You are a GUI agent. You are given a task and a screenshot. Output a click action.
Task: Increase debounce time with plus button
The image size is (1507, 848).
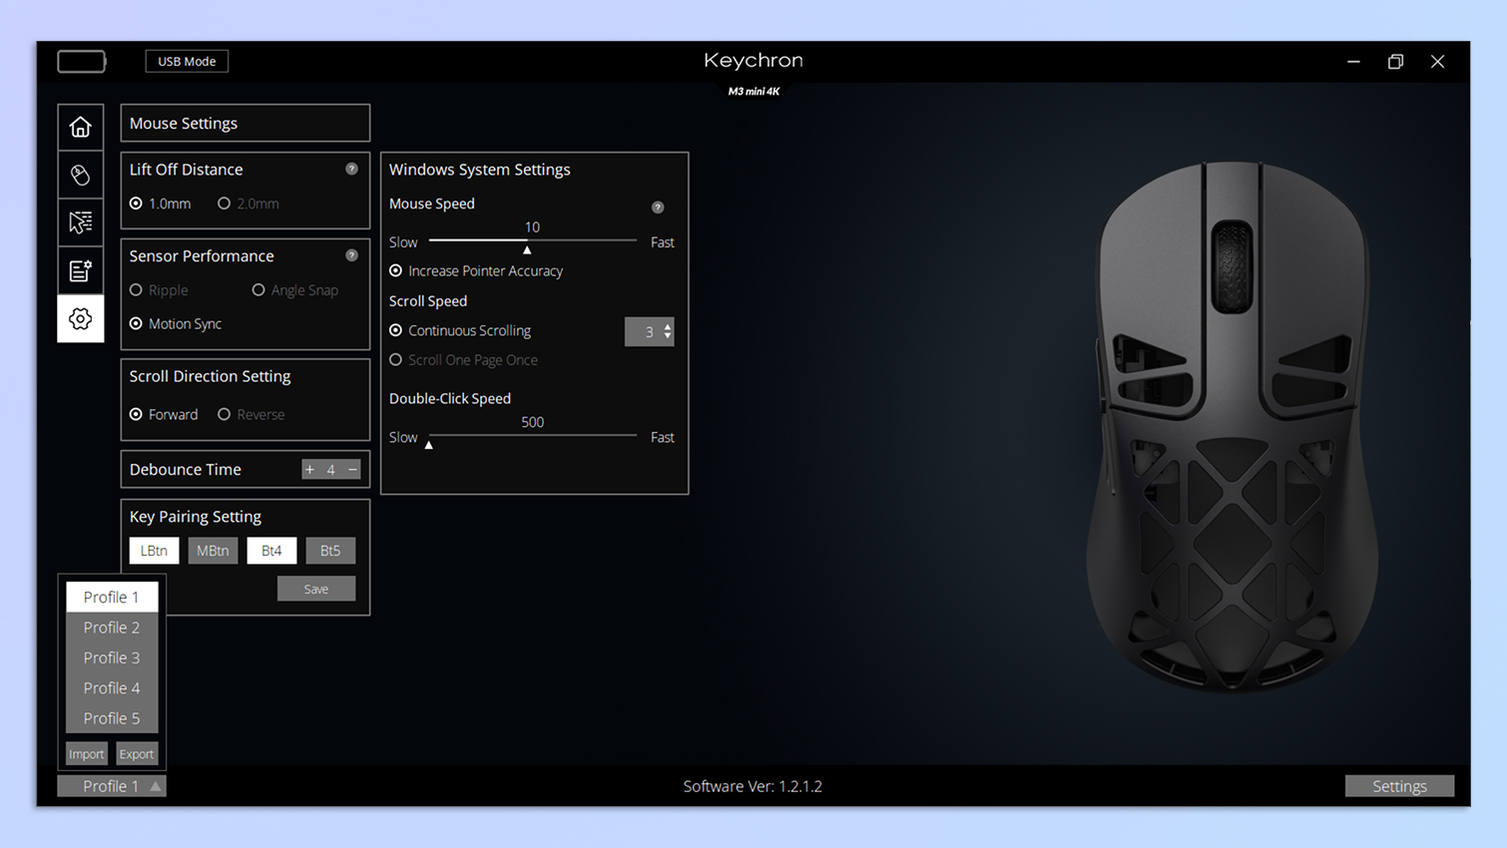click(309, 470)
